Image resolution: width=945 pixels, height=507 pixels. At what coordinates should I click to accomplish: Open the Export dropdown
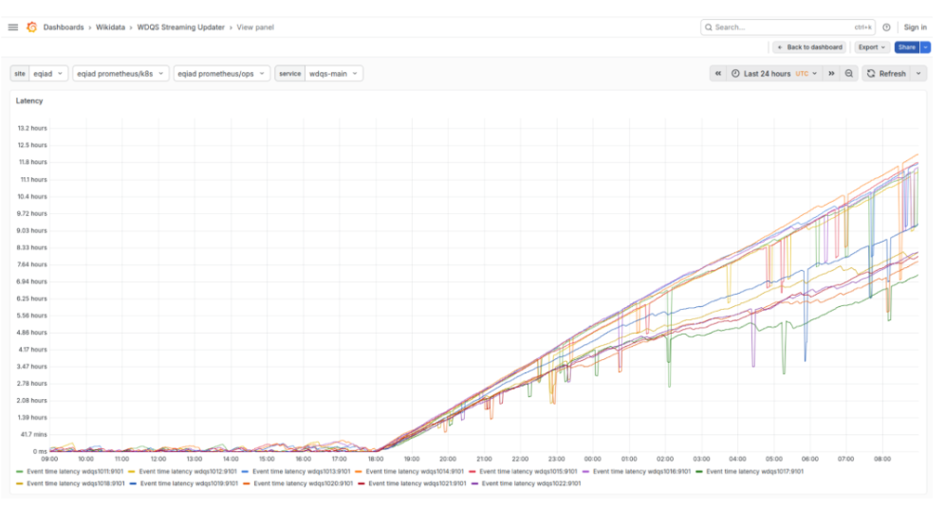[872, 47]
